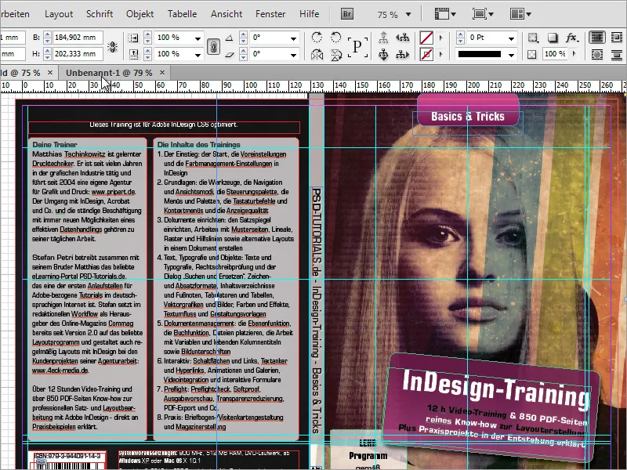This screenshot has width=627, height=470.
Task: Open the Layout menu
Action: click(59, 14)
